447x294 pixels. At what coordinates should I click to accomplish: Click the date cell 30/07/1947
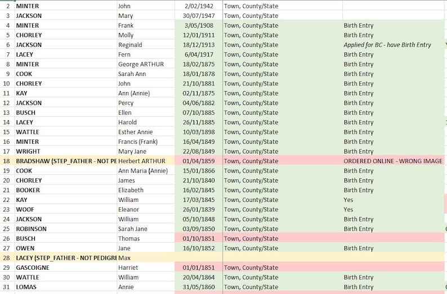pyautogui.click(x=199, y=16)
